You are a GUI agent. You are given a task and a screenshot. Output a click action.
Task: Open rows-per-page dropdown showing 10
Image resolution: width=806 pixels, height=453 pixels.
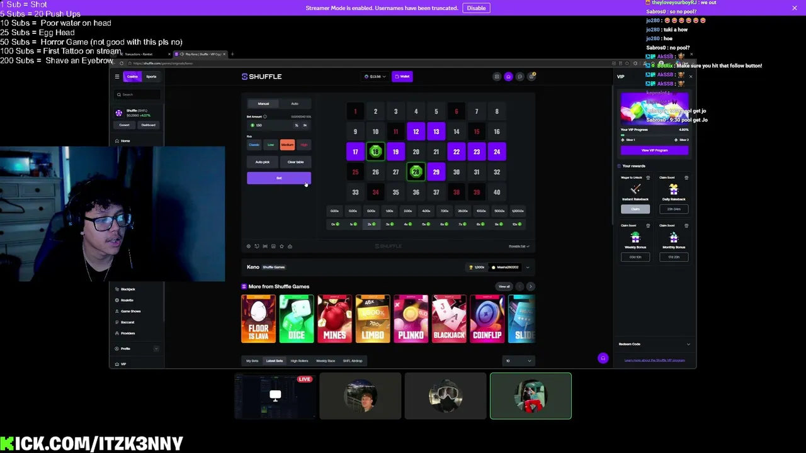point(518,361)
